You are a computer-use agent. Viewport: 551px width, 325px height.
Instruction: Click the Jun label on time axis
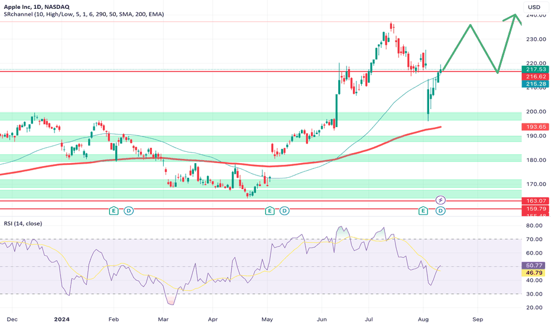pos(322,319)
